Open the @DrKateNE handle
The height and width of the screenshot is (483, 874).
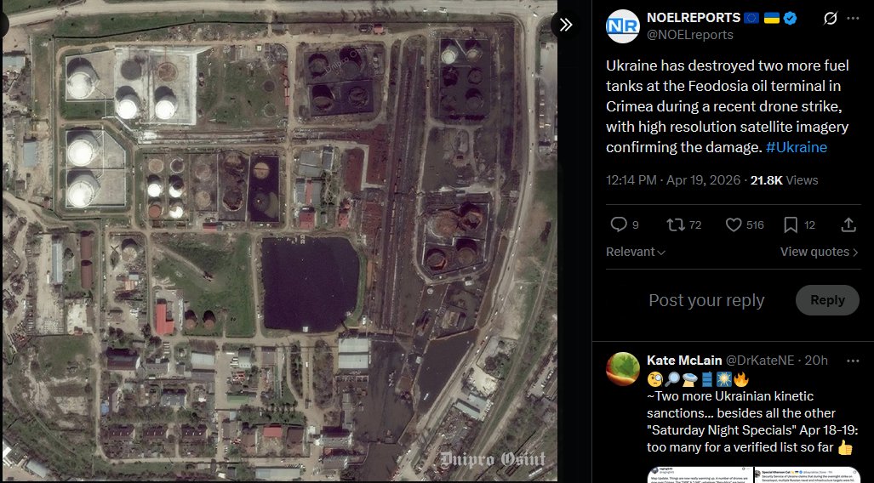click(x=760, y=361)
